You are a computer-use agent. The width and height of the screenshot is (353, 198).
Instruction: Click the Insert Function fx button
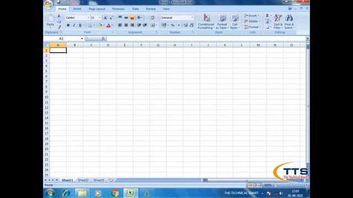click(103, 38)
